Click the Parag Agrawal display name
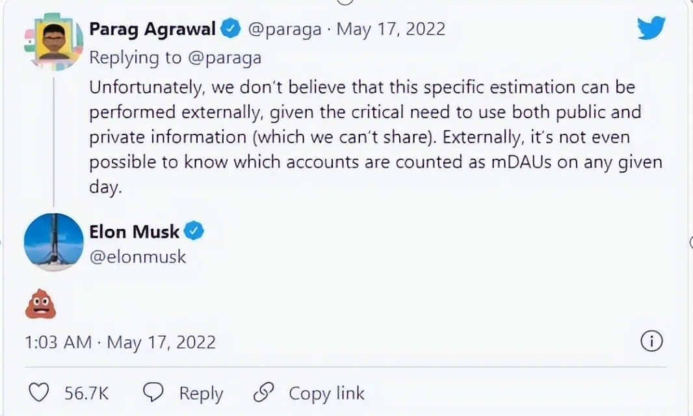The height and width of the screenshot is (416, 693). 153,29
